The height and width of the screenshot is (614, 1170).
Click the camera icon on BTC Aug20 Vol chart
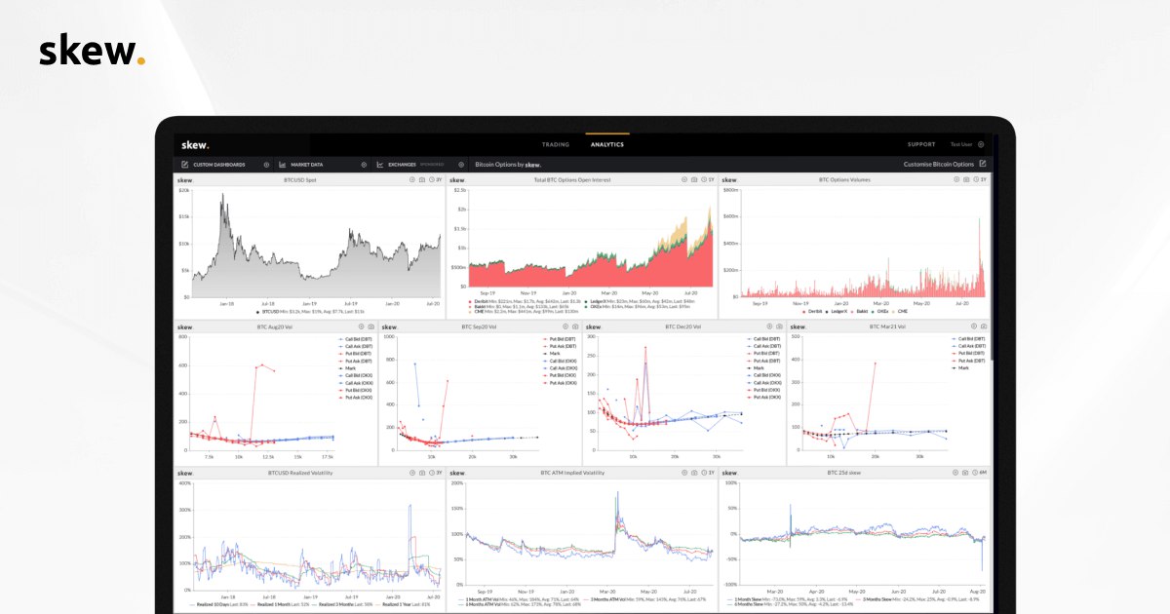(x=371, y=327)
